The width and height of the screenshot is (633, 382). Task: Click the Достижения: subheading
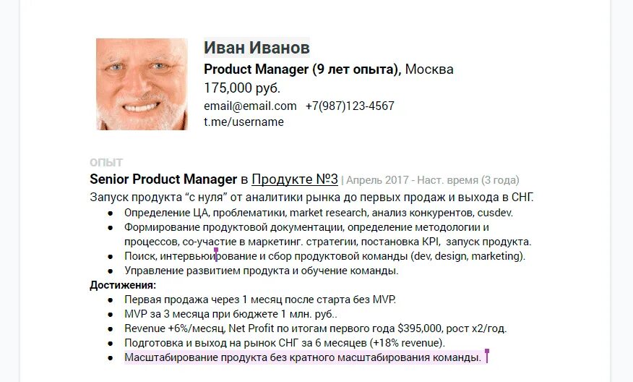pos(123,285)
